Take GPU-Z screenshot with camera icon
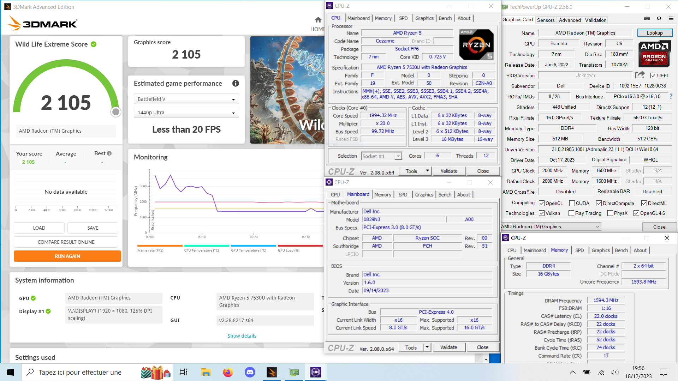Image resolution: width=678 pixels, height=381 pixels. click(647, 18)
